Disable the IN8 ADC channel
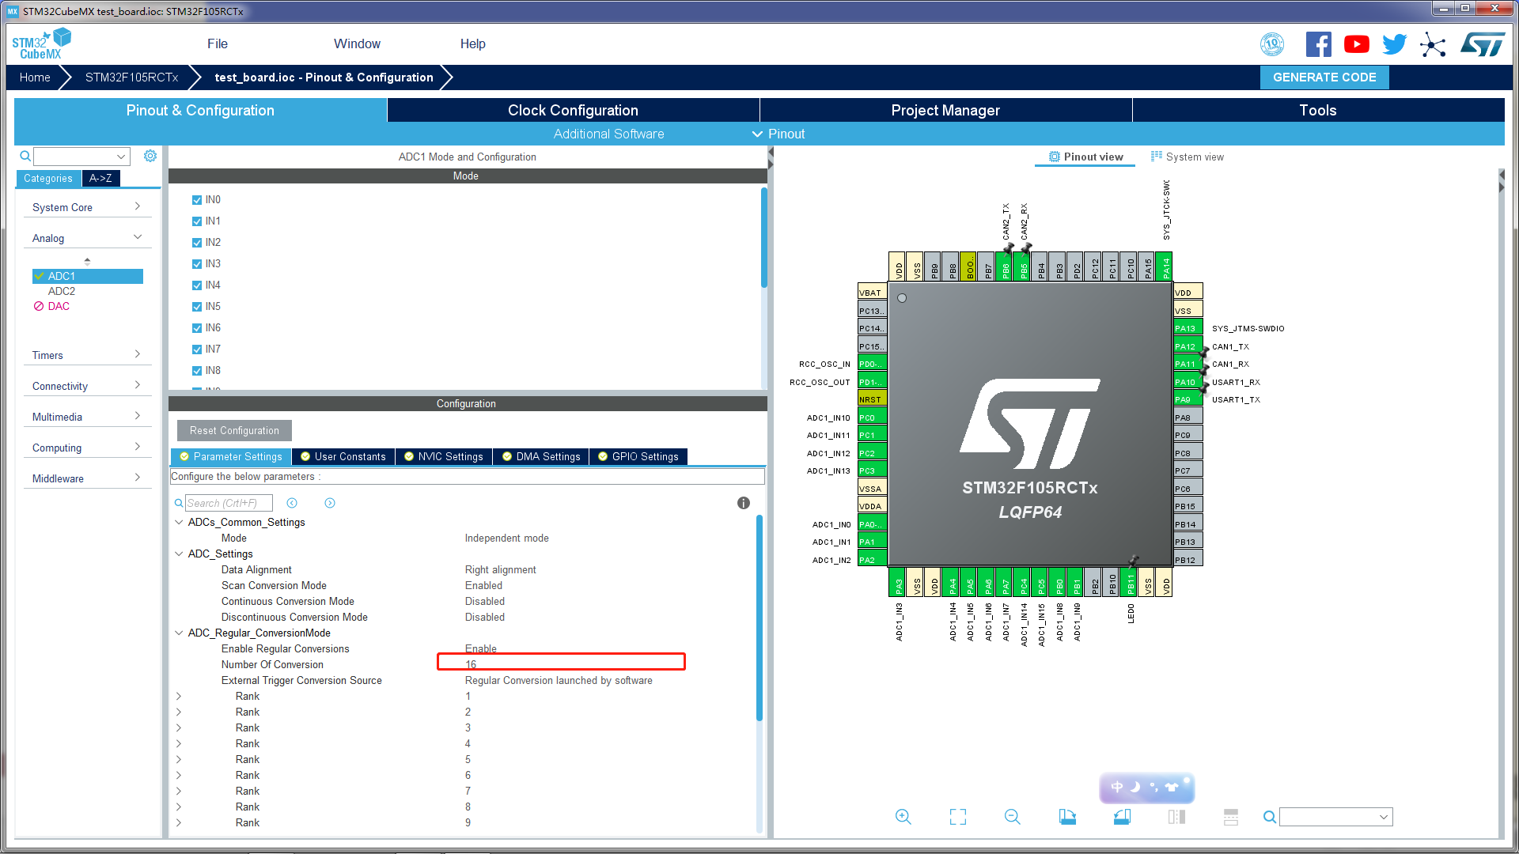The image size is (1519, 854). click(196, 370)
